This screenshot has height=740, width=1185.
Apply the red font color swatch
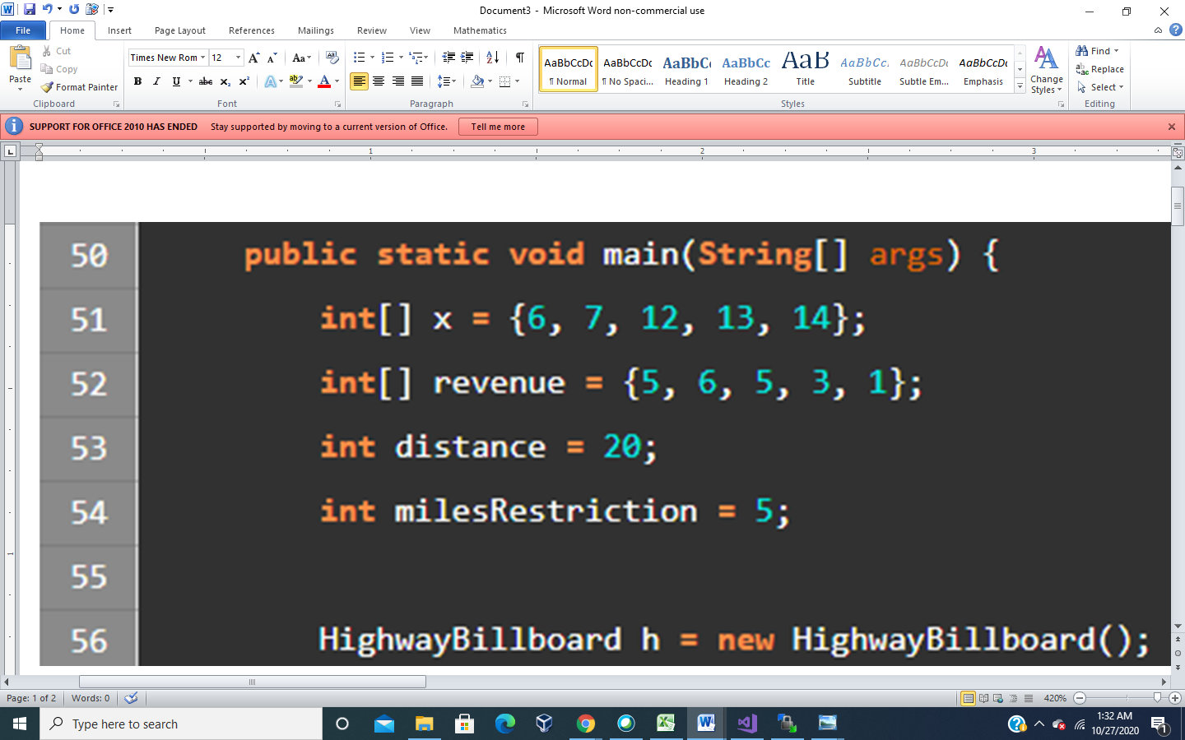pyautogui.click(x=323, y=81)
